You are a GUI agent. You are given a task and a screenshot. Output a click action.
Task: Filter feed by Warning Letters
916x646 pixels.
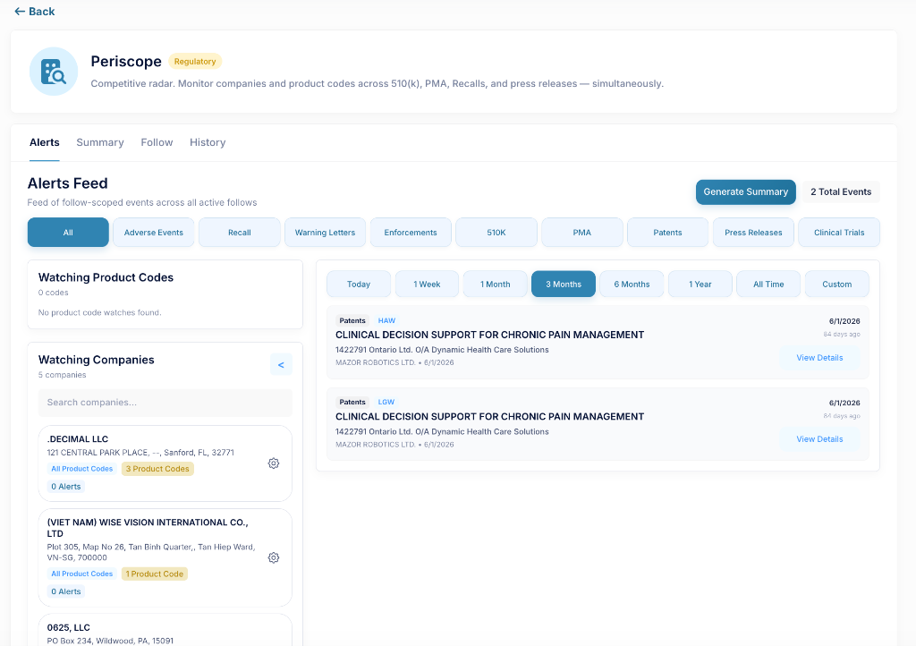click(x=325, y=233)
